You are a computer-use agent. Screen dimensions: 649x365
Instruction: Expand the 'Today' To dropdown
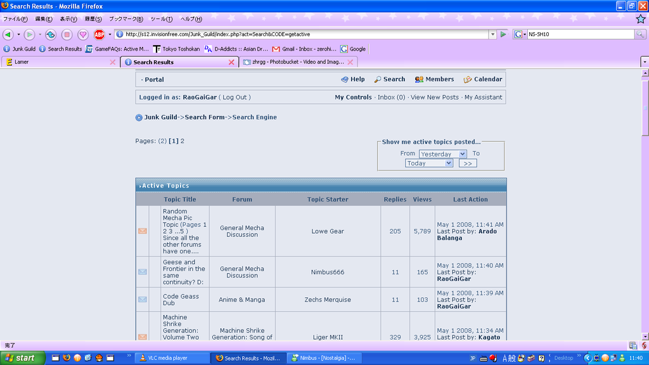429,163
